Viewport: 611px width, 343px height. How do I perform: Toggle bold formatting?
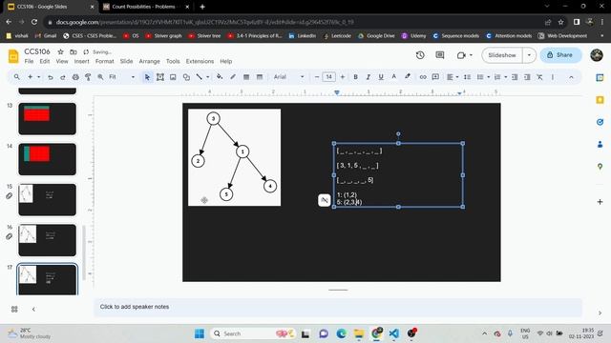pyautogui.click(x=355, y=77)
